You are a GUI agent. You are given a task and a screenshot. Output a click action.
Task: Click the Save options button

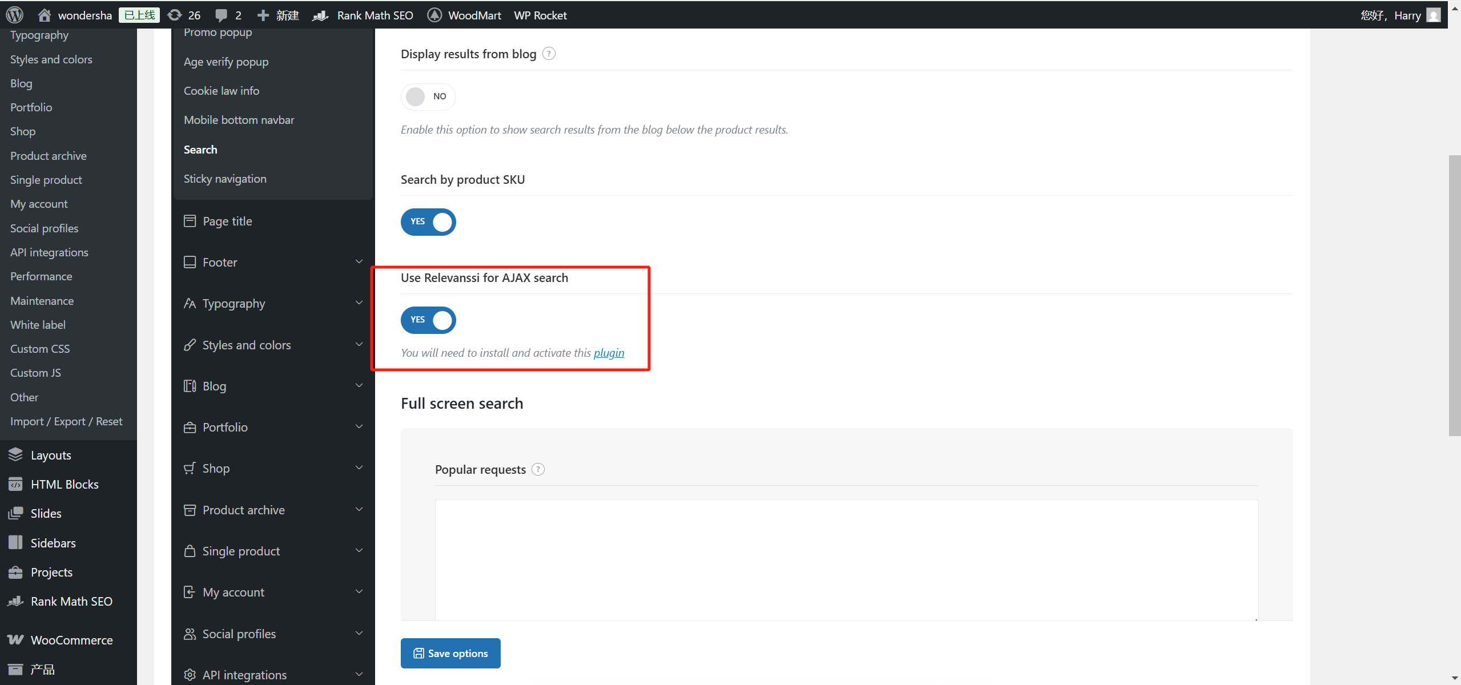(x=450, y=653)
